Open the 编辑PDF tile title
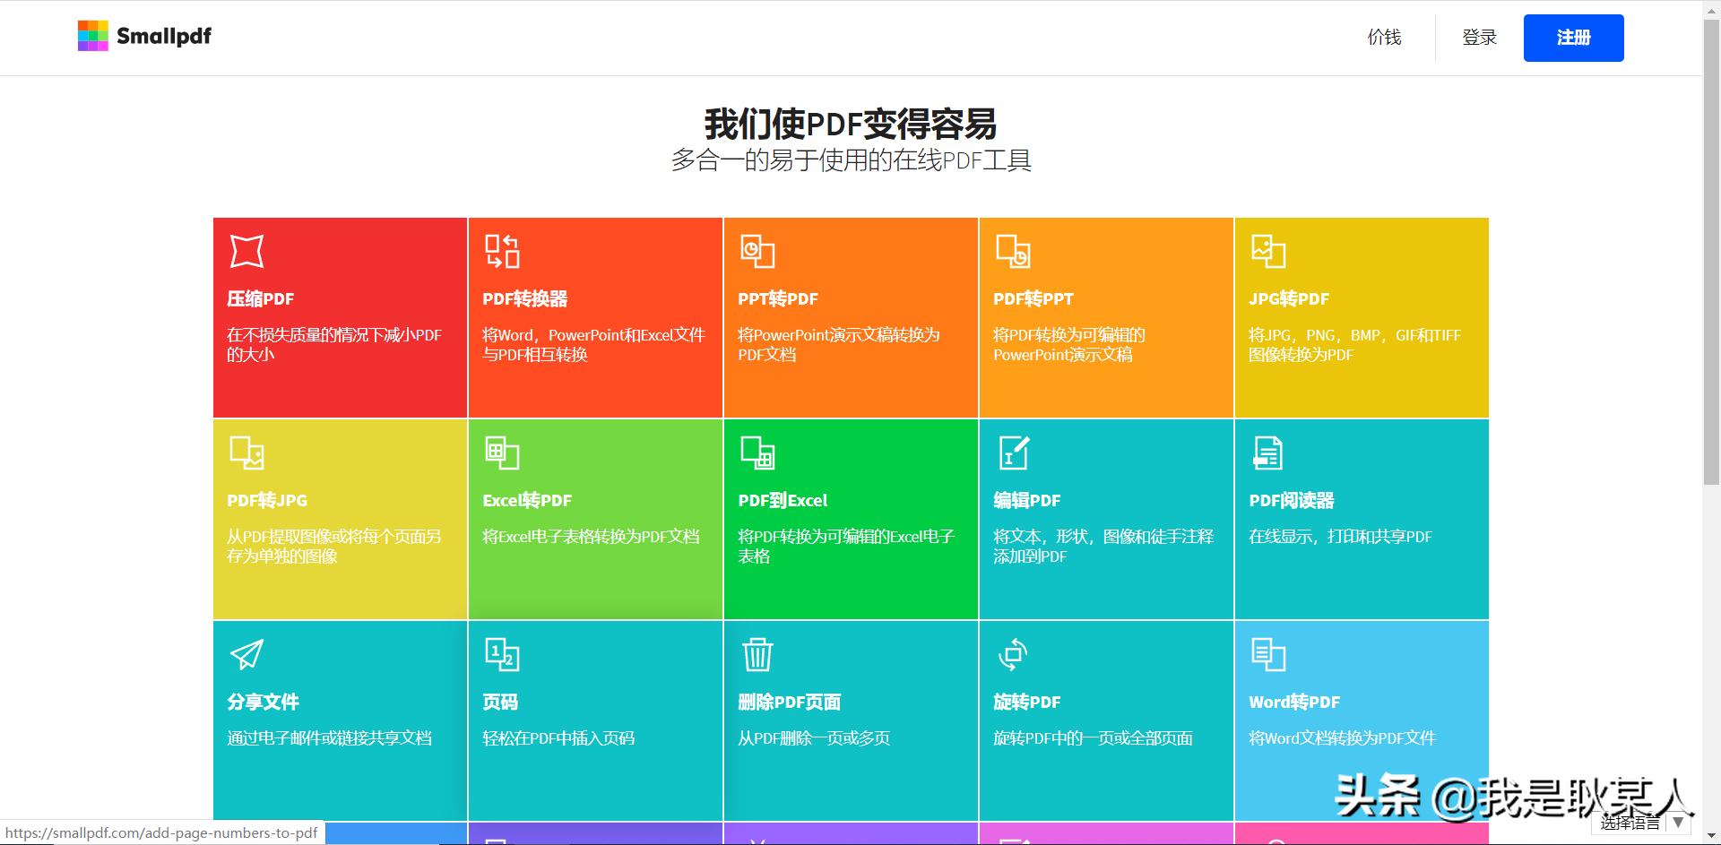Image resolution: width=1721 pixels, height=845 pixels. (1027, 501)
